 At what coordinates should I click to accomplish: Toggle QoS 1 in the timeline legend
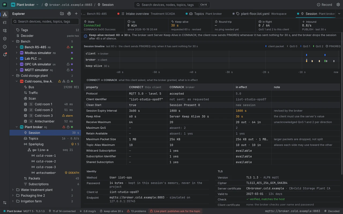(305, 46)
